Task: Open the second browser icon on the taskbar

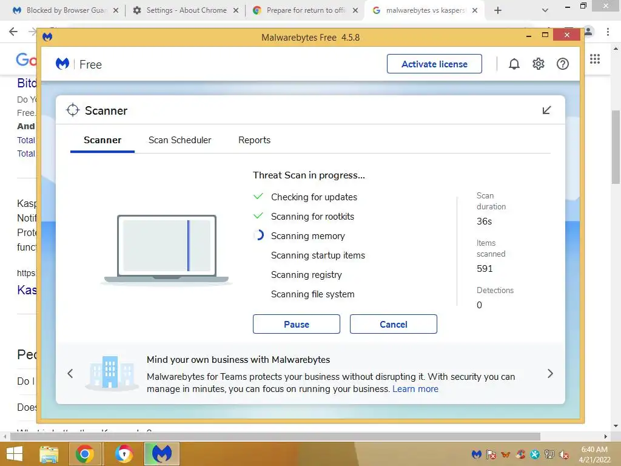Action: tap(124, 454)
